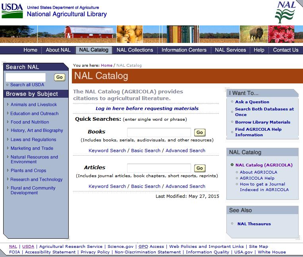This screenshot has width=303, height=257.
Task: Focus the Articles quick search field
Action: tap(159, 168)
